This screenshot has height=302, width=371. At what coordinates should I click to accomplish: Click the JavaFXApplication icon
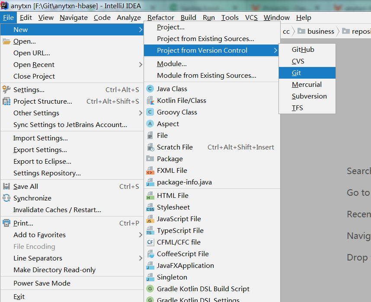[x=150, y=266]
